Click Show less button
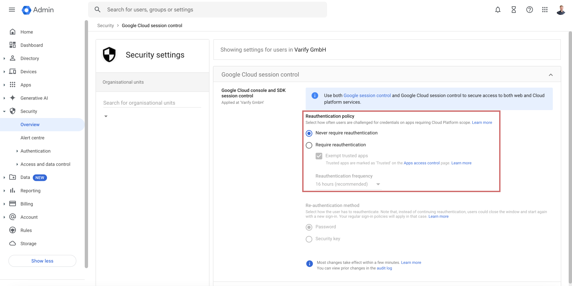The height and width of the screenshot is (286, 572). click(42, 261)
